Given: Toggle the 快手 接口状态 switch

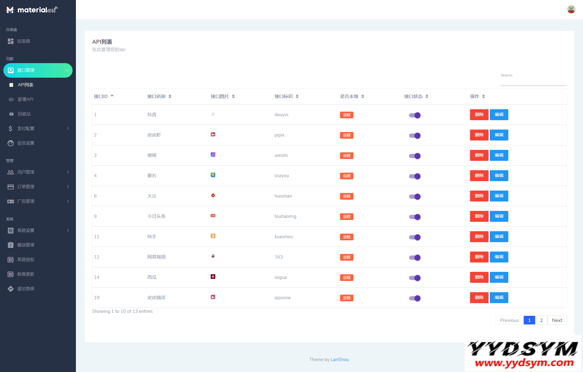Looking at the screenshot, I should (414, 237).
